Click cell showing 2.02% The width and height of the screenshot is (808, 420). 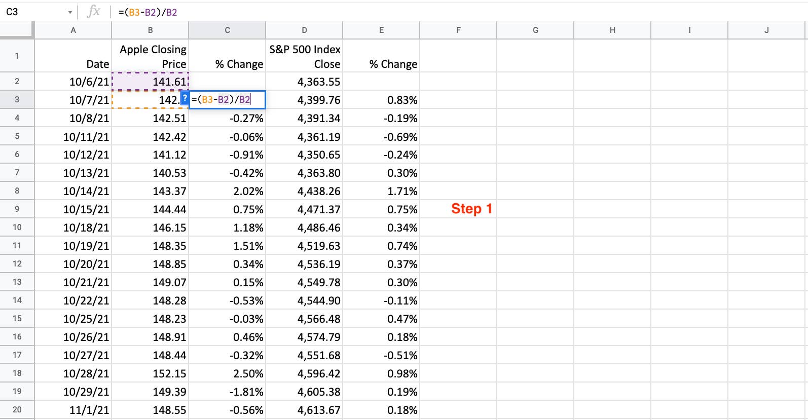[227, 191]
